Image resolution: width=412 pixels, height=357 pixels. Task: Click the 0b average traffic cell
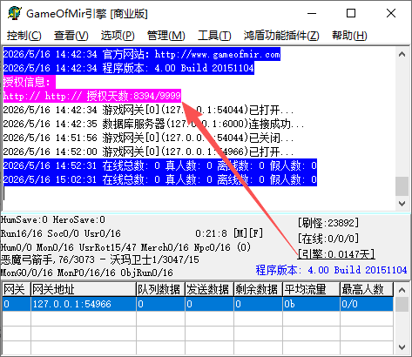click(x=311, y=304)
